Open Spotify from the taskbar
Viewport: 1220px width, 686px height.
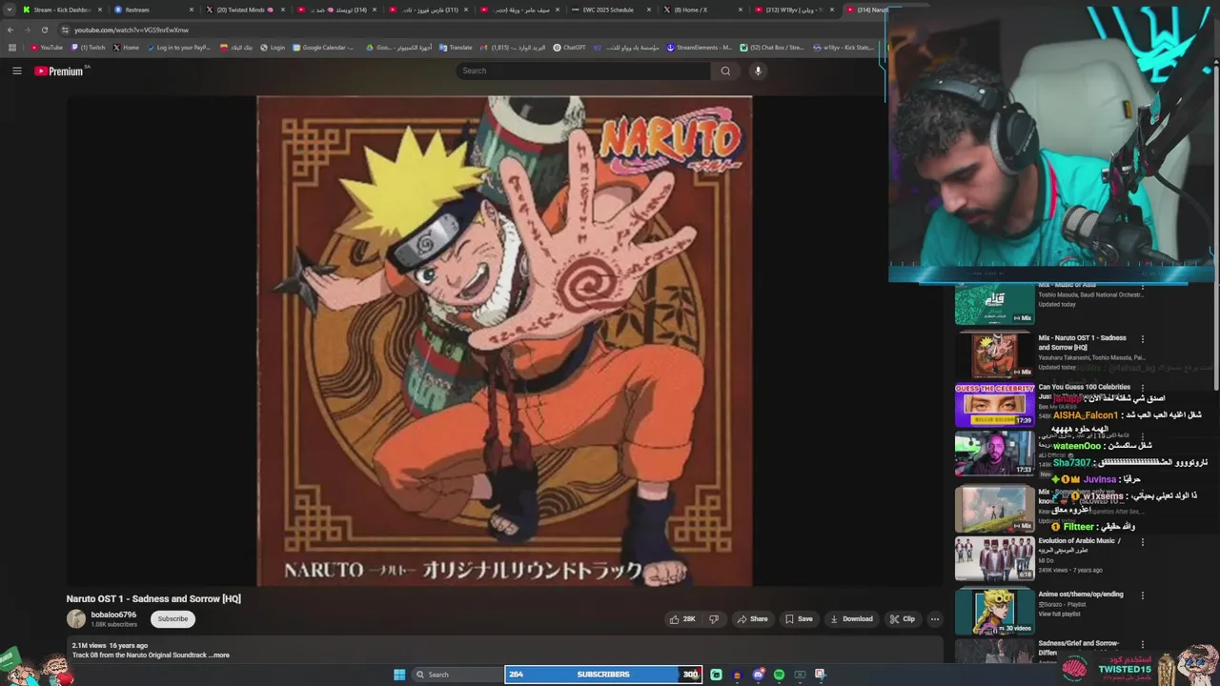tap(779, 675)
